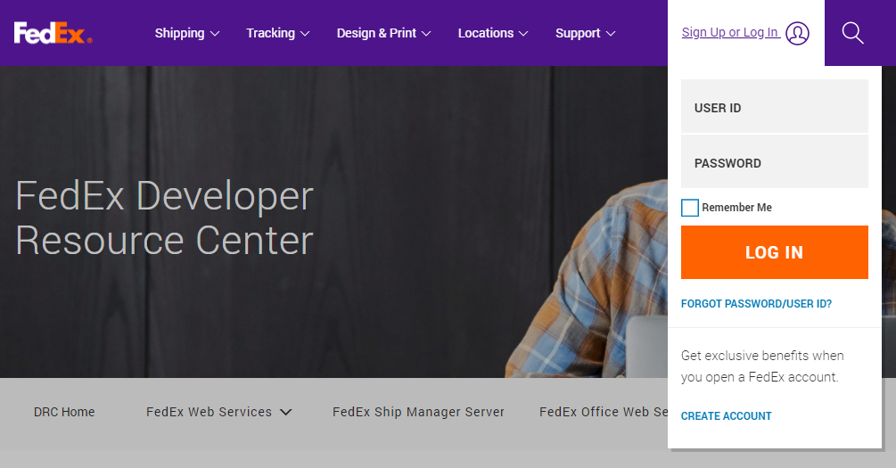The height and width of the screenshot is (468, 896).
Task: Open FedEx Ship Manager Server tab
Action: [418, 412]
